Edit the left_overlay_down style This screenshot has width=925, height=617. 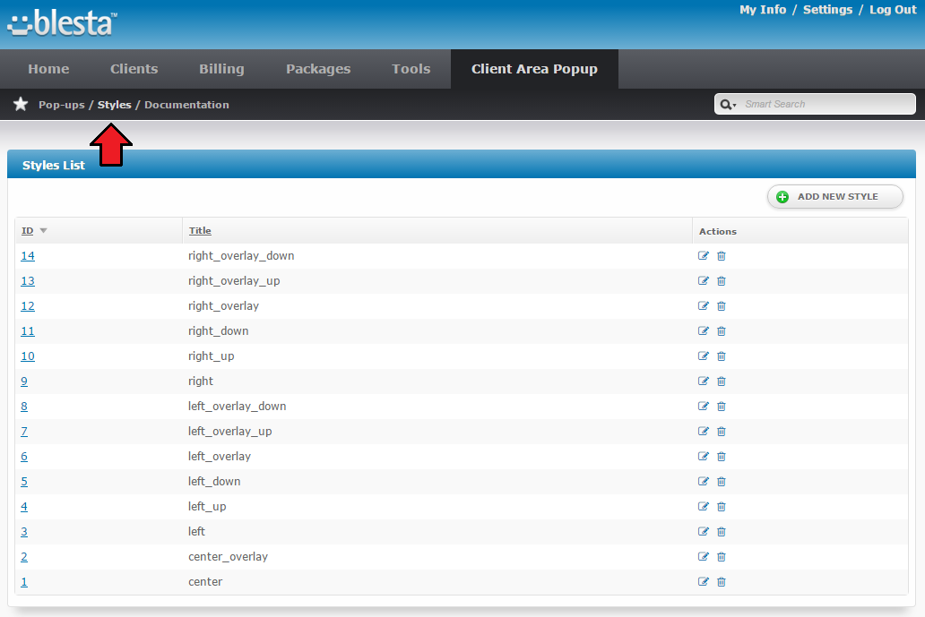[x=704, y=406]
